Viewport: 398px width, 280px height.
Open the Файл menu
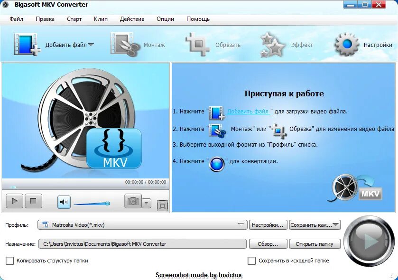pyautogui.click(x=16, y=19)
